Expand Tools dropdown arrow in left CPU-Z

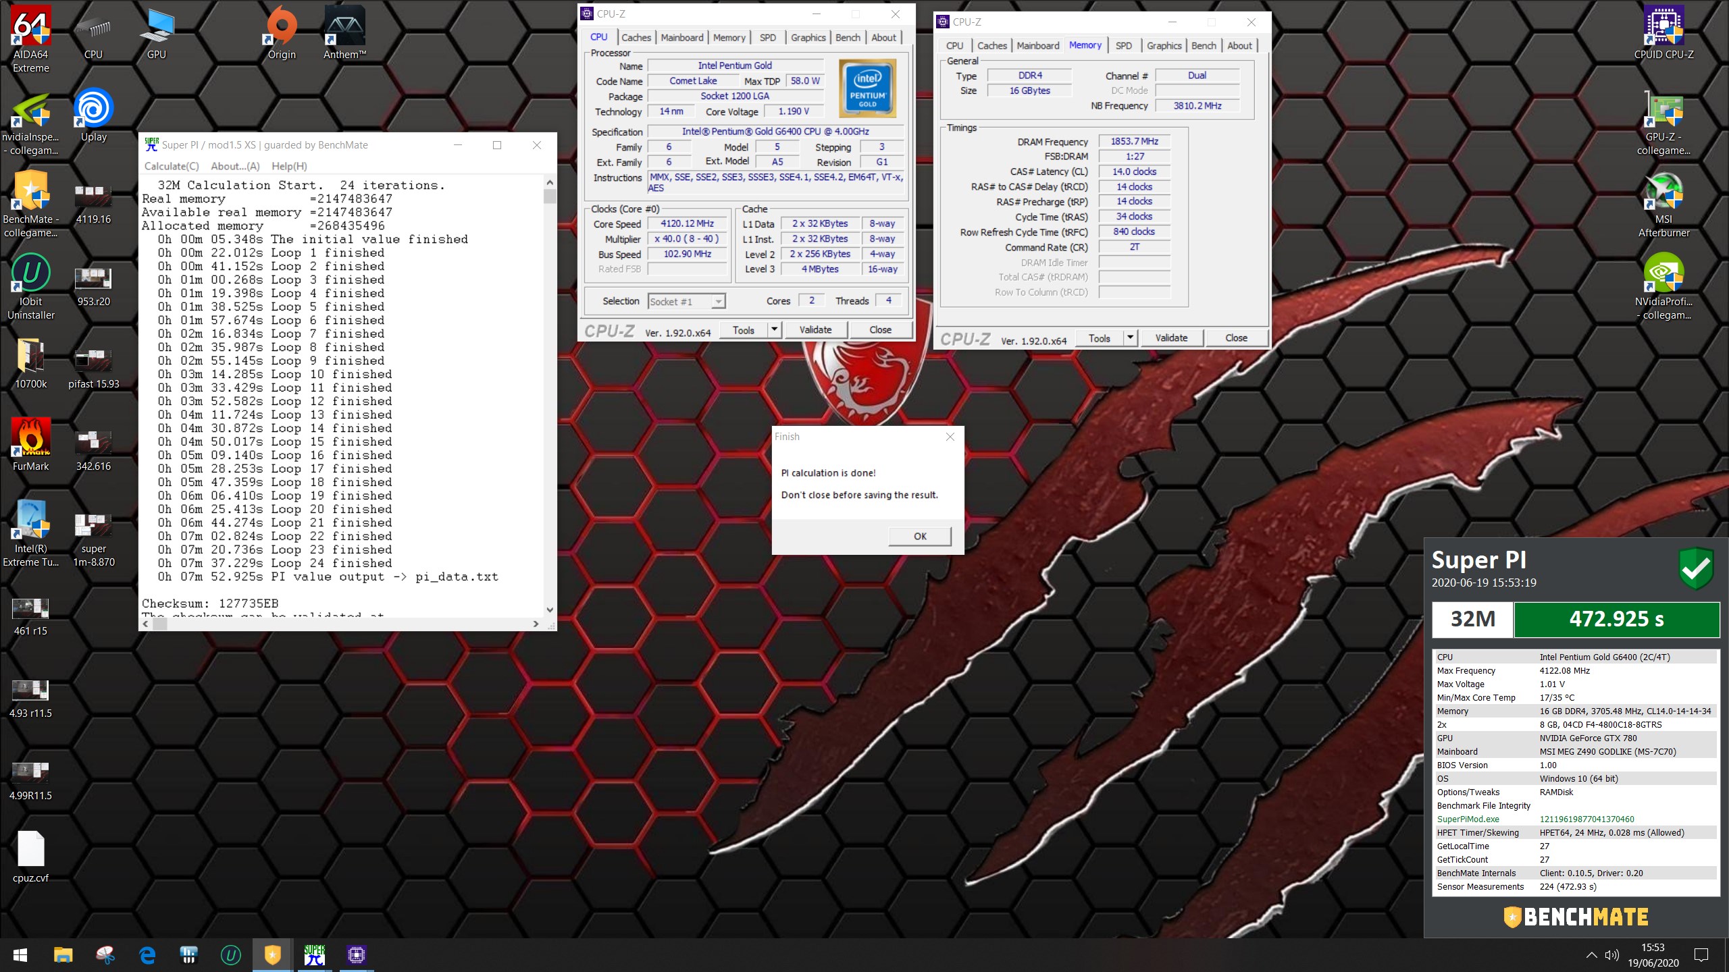775,329
